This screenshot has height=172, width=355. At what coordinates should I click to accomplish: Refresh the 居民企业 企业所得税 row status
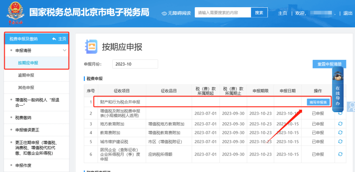click(340, 154)
